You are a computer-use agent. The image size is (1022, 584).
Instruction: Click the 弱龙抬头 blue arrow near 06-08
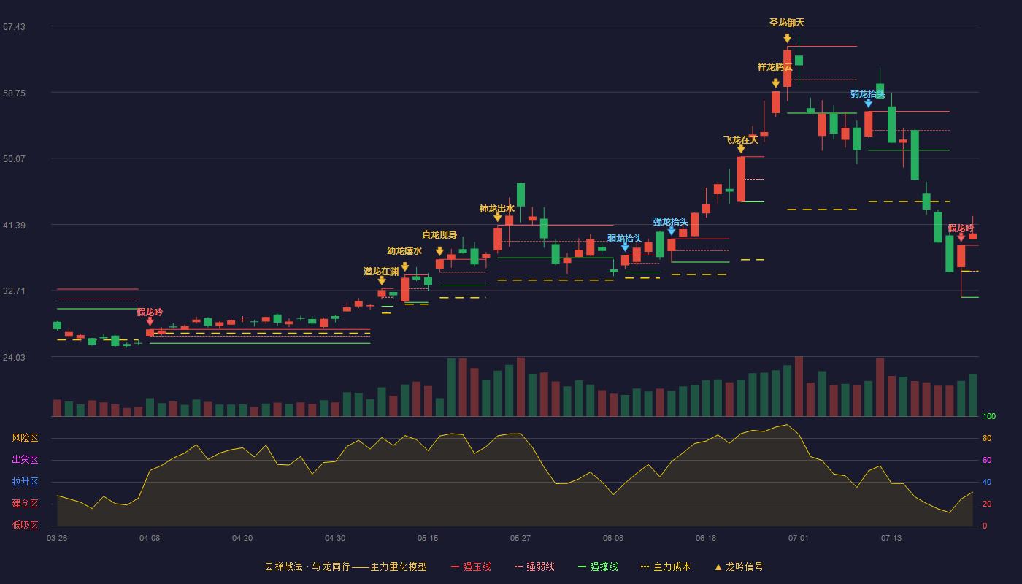click(625, 247)
